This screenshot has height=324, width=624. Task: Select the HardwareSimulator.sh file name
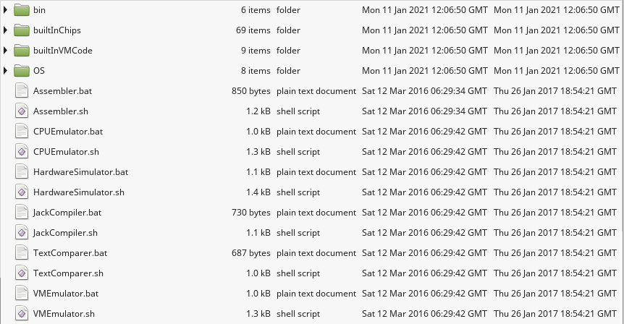pyautogui.click(x=79, y=192)
